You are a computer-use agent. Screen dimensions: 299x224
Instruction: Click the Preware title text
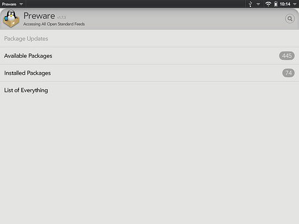coord(39,16)
